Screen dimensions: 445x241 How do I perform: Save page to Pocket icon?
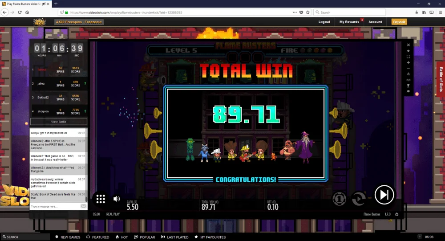pos(301,12)
